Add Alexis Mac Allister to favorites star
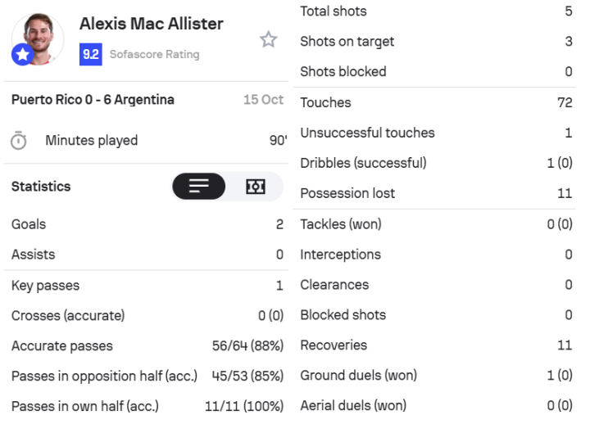 [268, 39]
